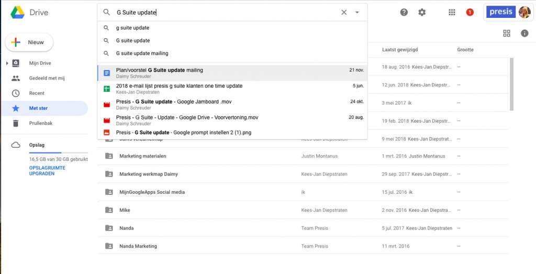
Task: Click the storage usage progress bar
Action: (59, 152)
